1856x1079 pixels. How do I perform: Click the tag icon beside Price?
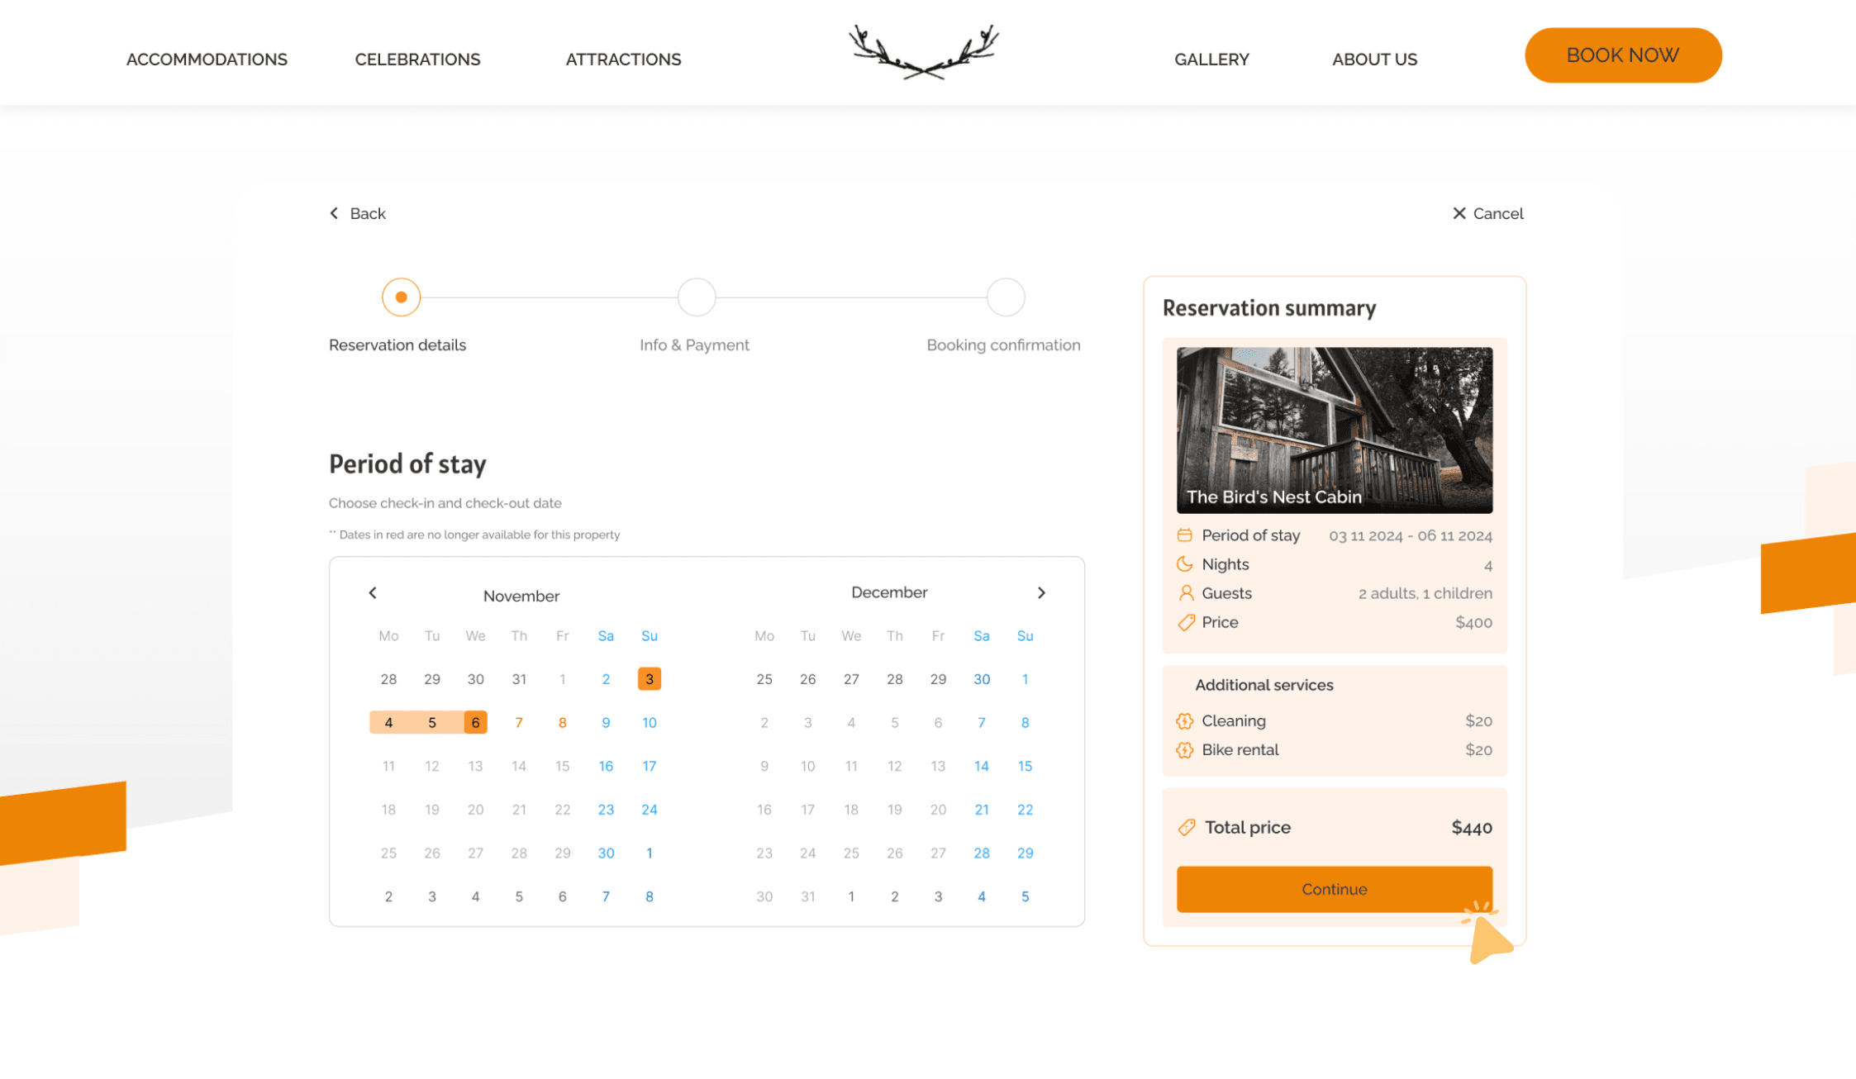(x=1186, y=622)
